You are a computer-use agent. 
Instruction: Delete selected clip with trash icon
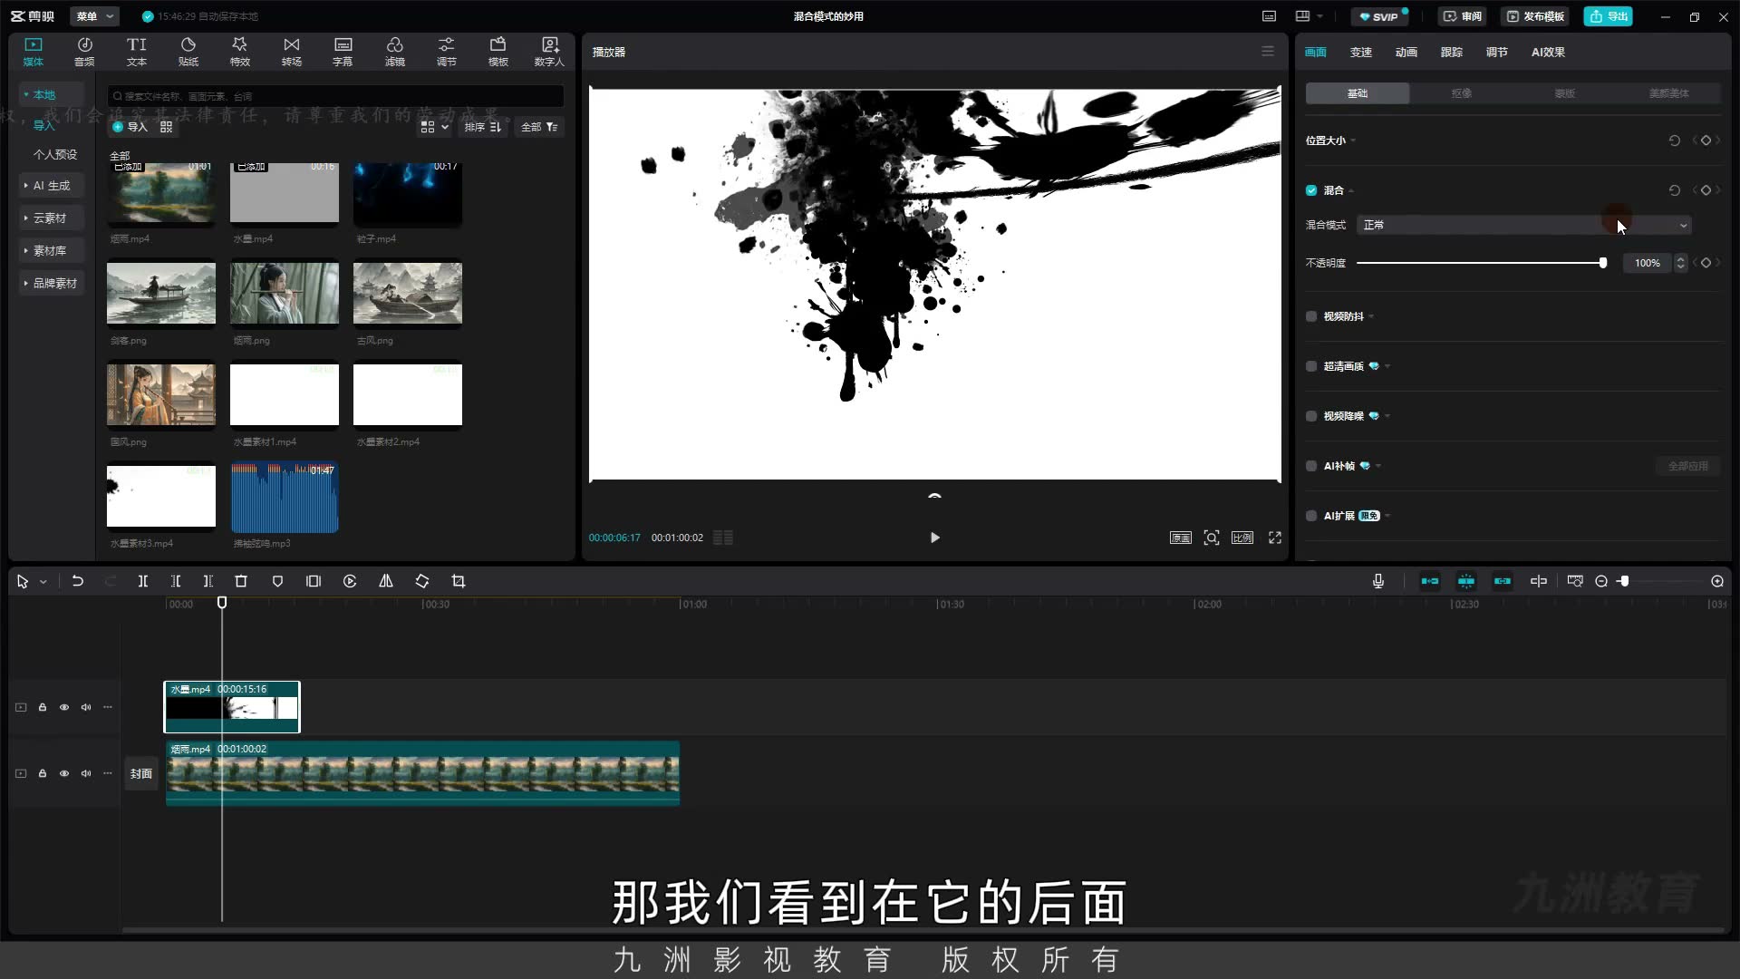pyautogui.click(x=241, y=581)
